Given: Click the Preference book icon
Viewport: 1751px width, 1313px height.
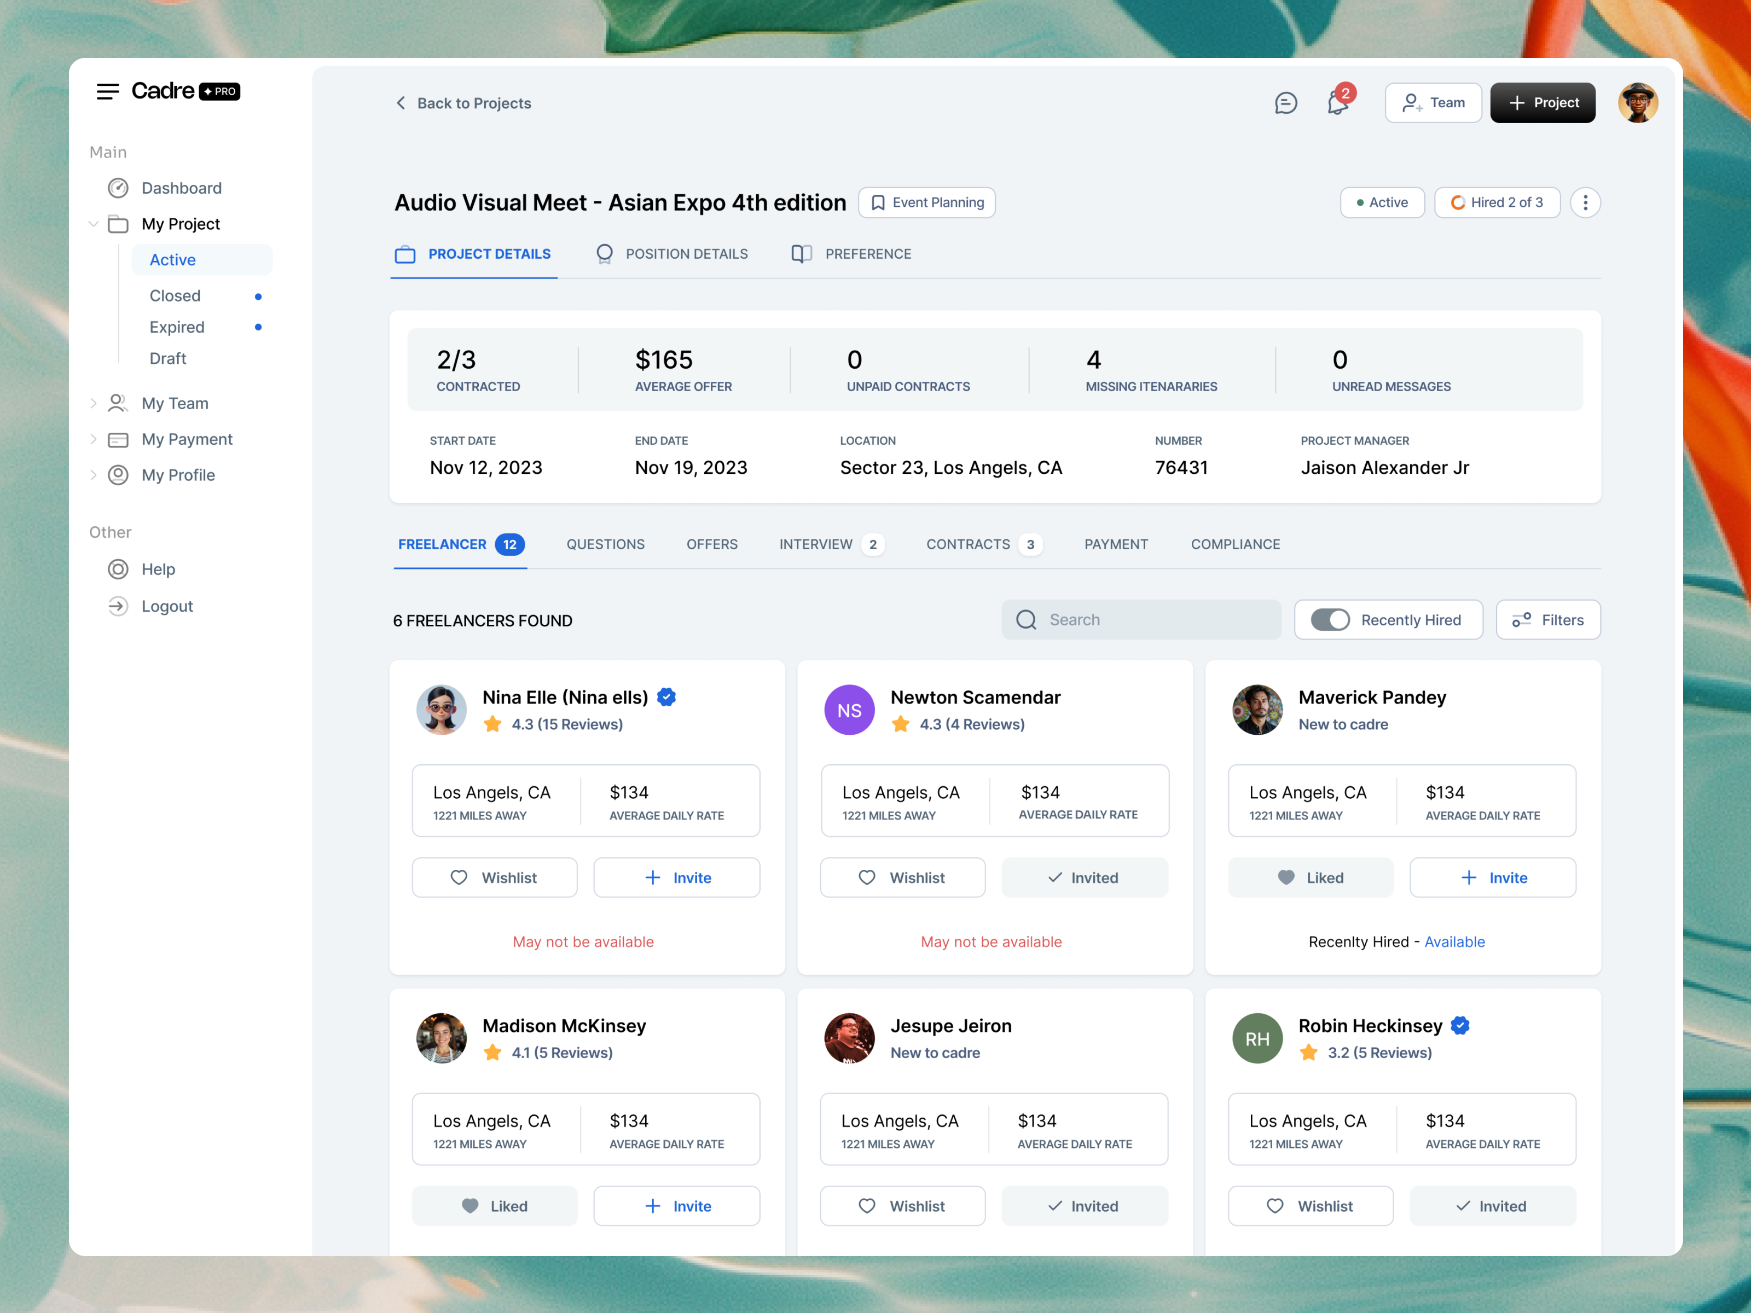Looking at the screenshot, I should point(802,254).
